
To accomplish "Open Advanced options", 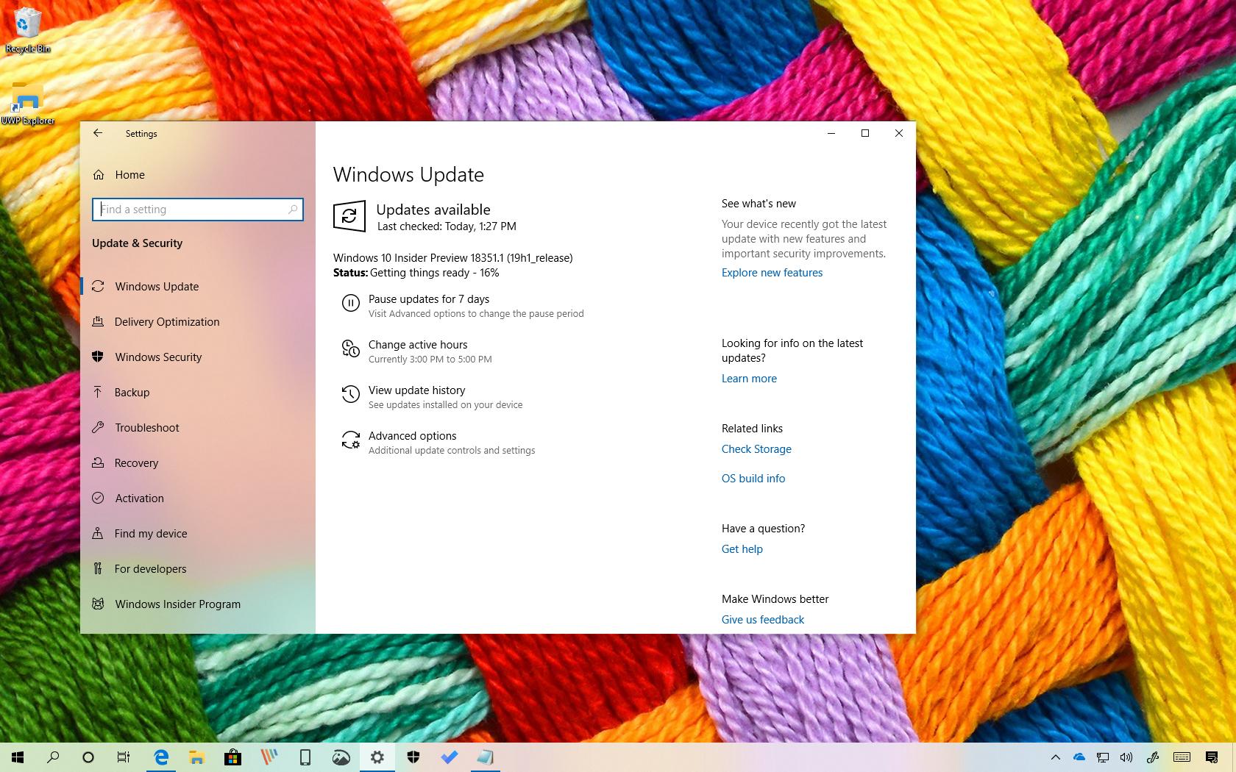I will (x=412, y=436).
